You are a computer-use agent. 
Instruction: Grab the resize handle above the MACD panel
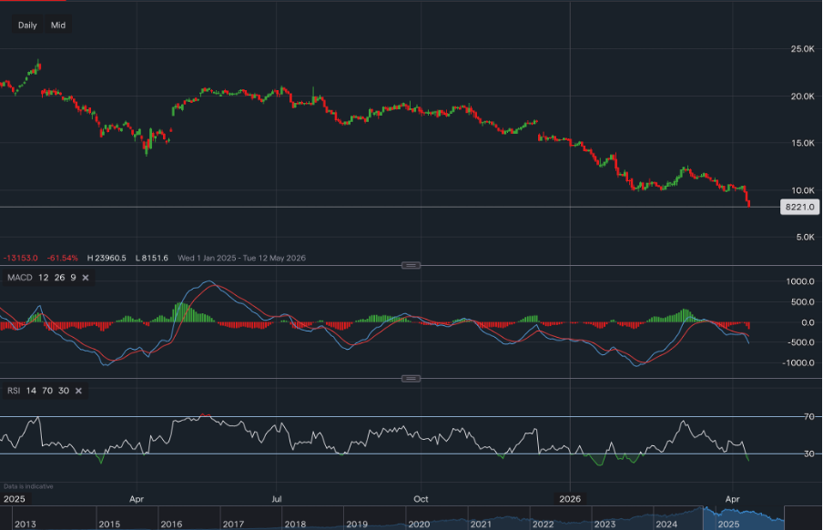(411, 265)
